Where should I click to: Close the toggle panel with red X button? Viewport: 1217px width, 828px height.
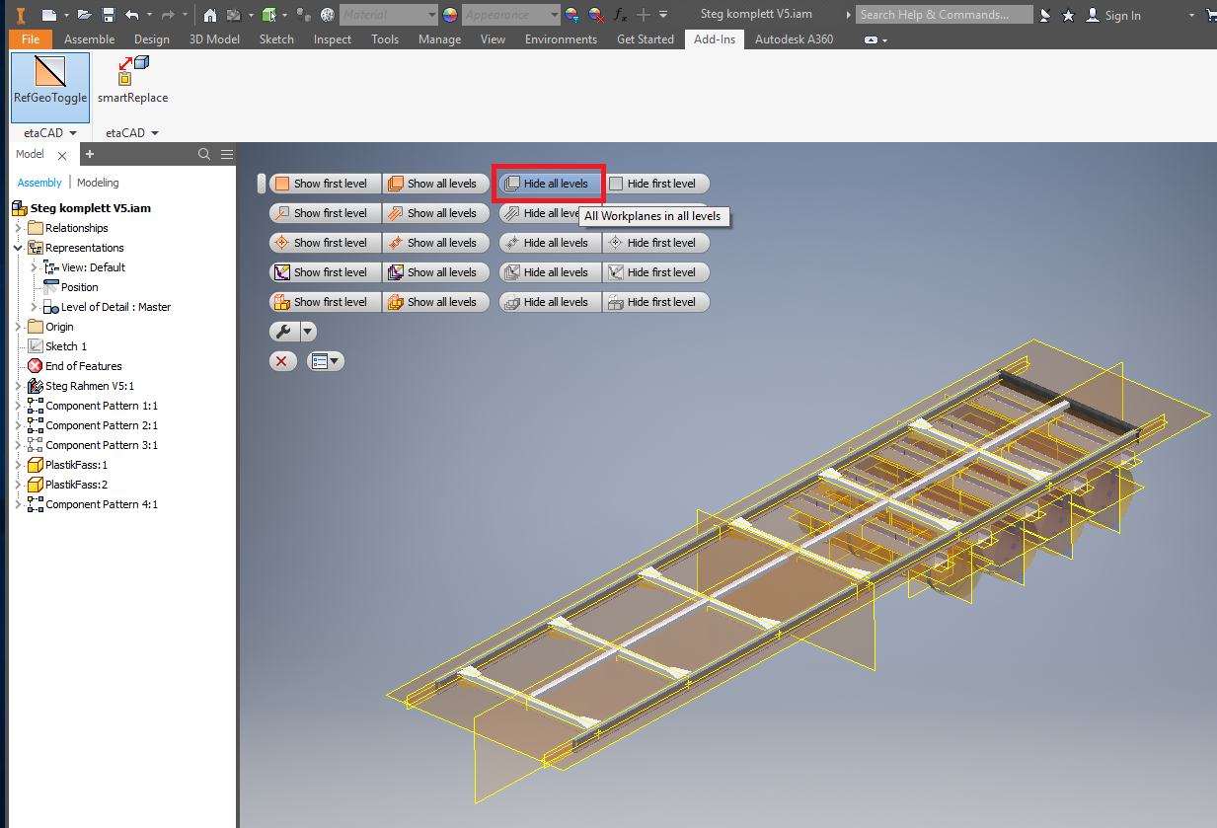[x=282, y=361]
